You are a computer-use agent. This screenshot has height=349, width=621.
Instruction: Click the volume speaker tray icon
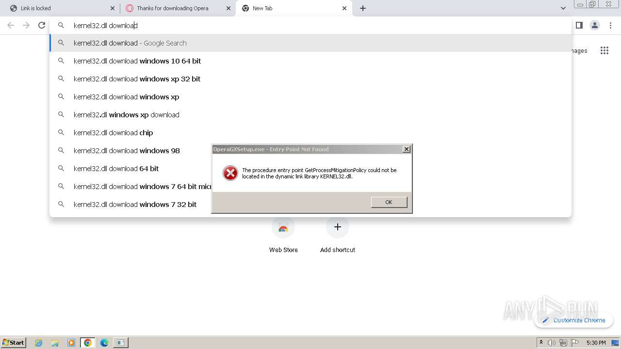552,343
